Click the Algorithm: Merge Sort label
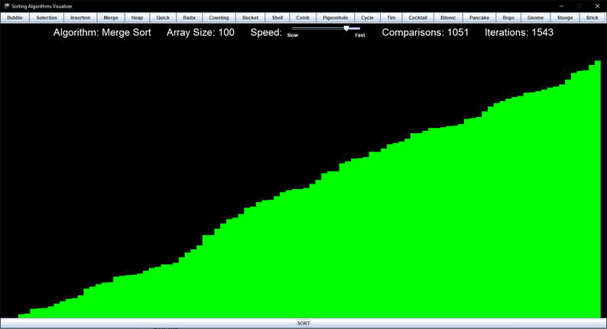Viewport: 607px width, 329px height. pyautogui.click(x=102, y=33)
